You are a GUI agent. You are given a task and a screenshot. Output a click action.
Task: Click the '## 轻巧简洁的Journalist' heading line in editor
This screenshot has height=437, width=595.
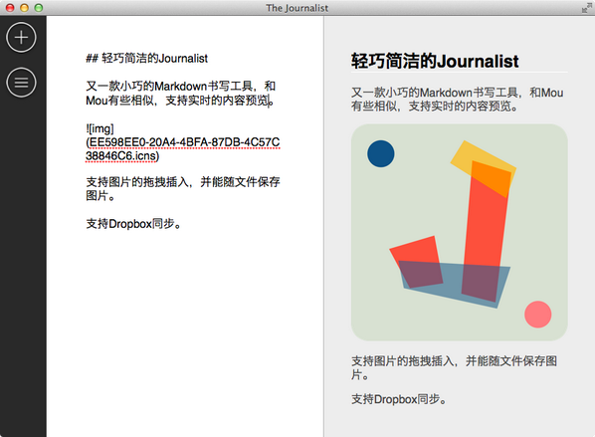(x=147, y=59)
